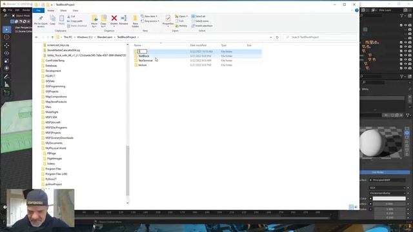Click Select all in ribbon
413x232 pixels.
(x=198, y=16)
